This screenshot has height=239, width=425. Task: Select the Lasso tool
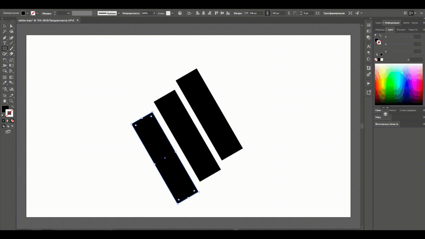[x=11, y=32]
